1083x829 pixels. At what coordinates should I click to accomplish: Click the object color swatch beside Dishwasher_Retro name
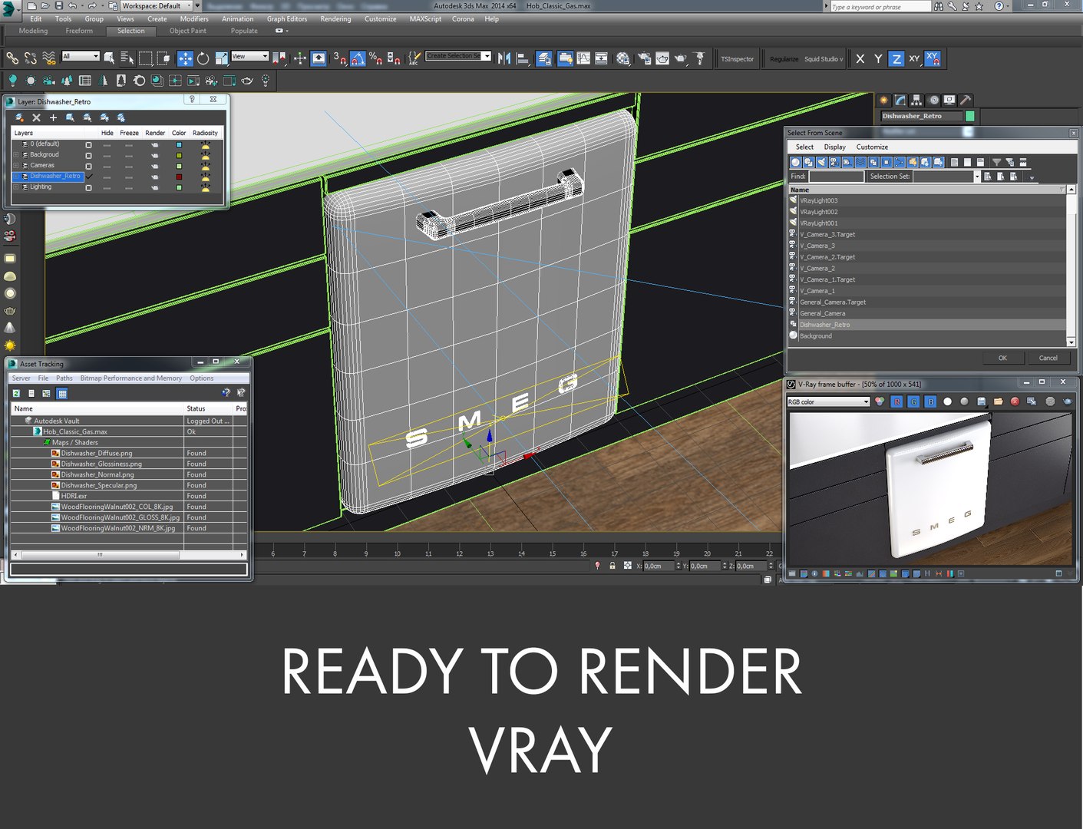click(970, 116)
